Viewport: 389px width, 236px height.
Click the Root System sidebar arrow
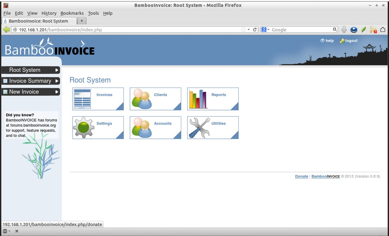[57, 70]
